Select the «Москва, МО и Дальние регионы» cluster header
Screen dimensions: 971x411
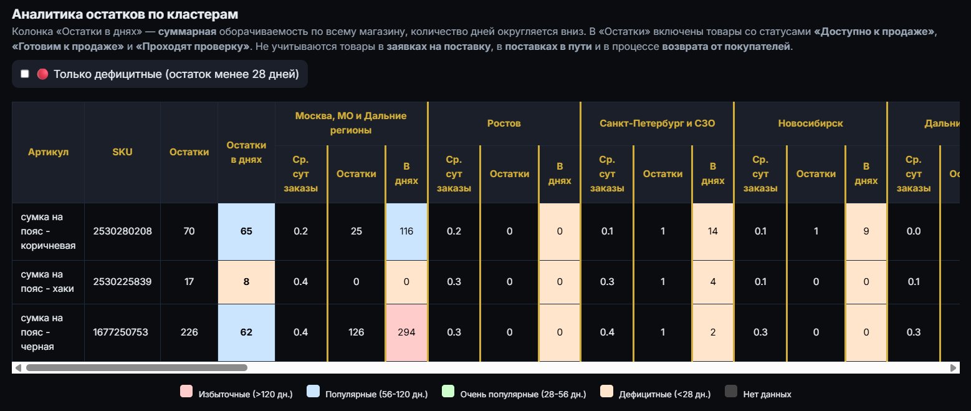tap(351, 123)
